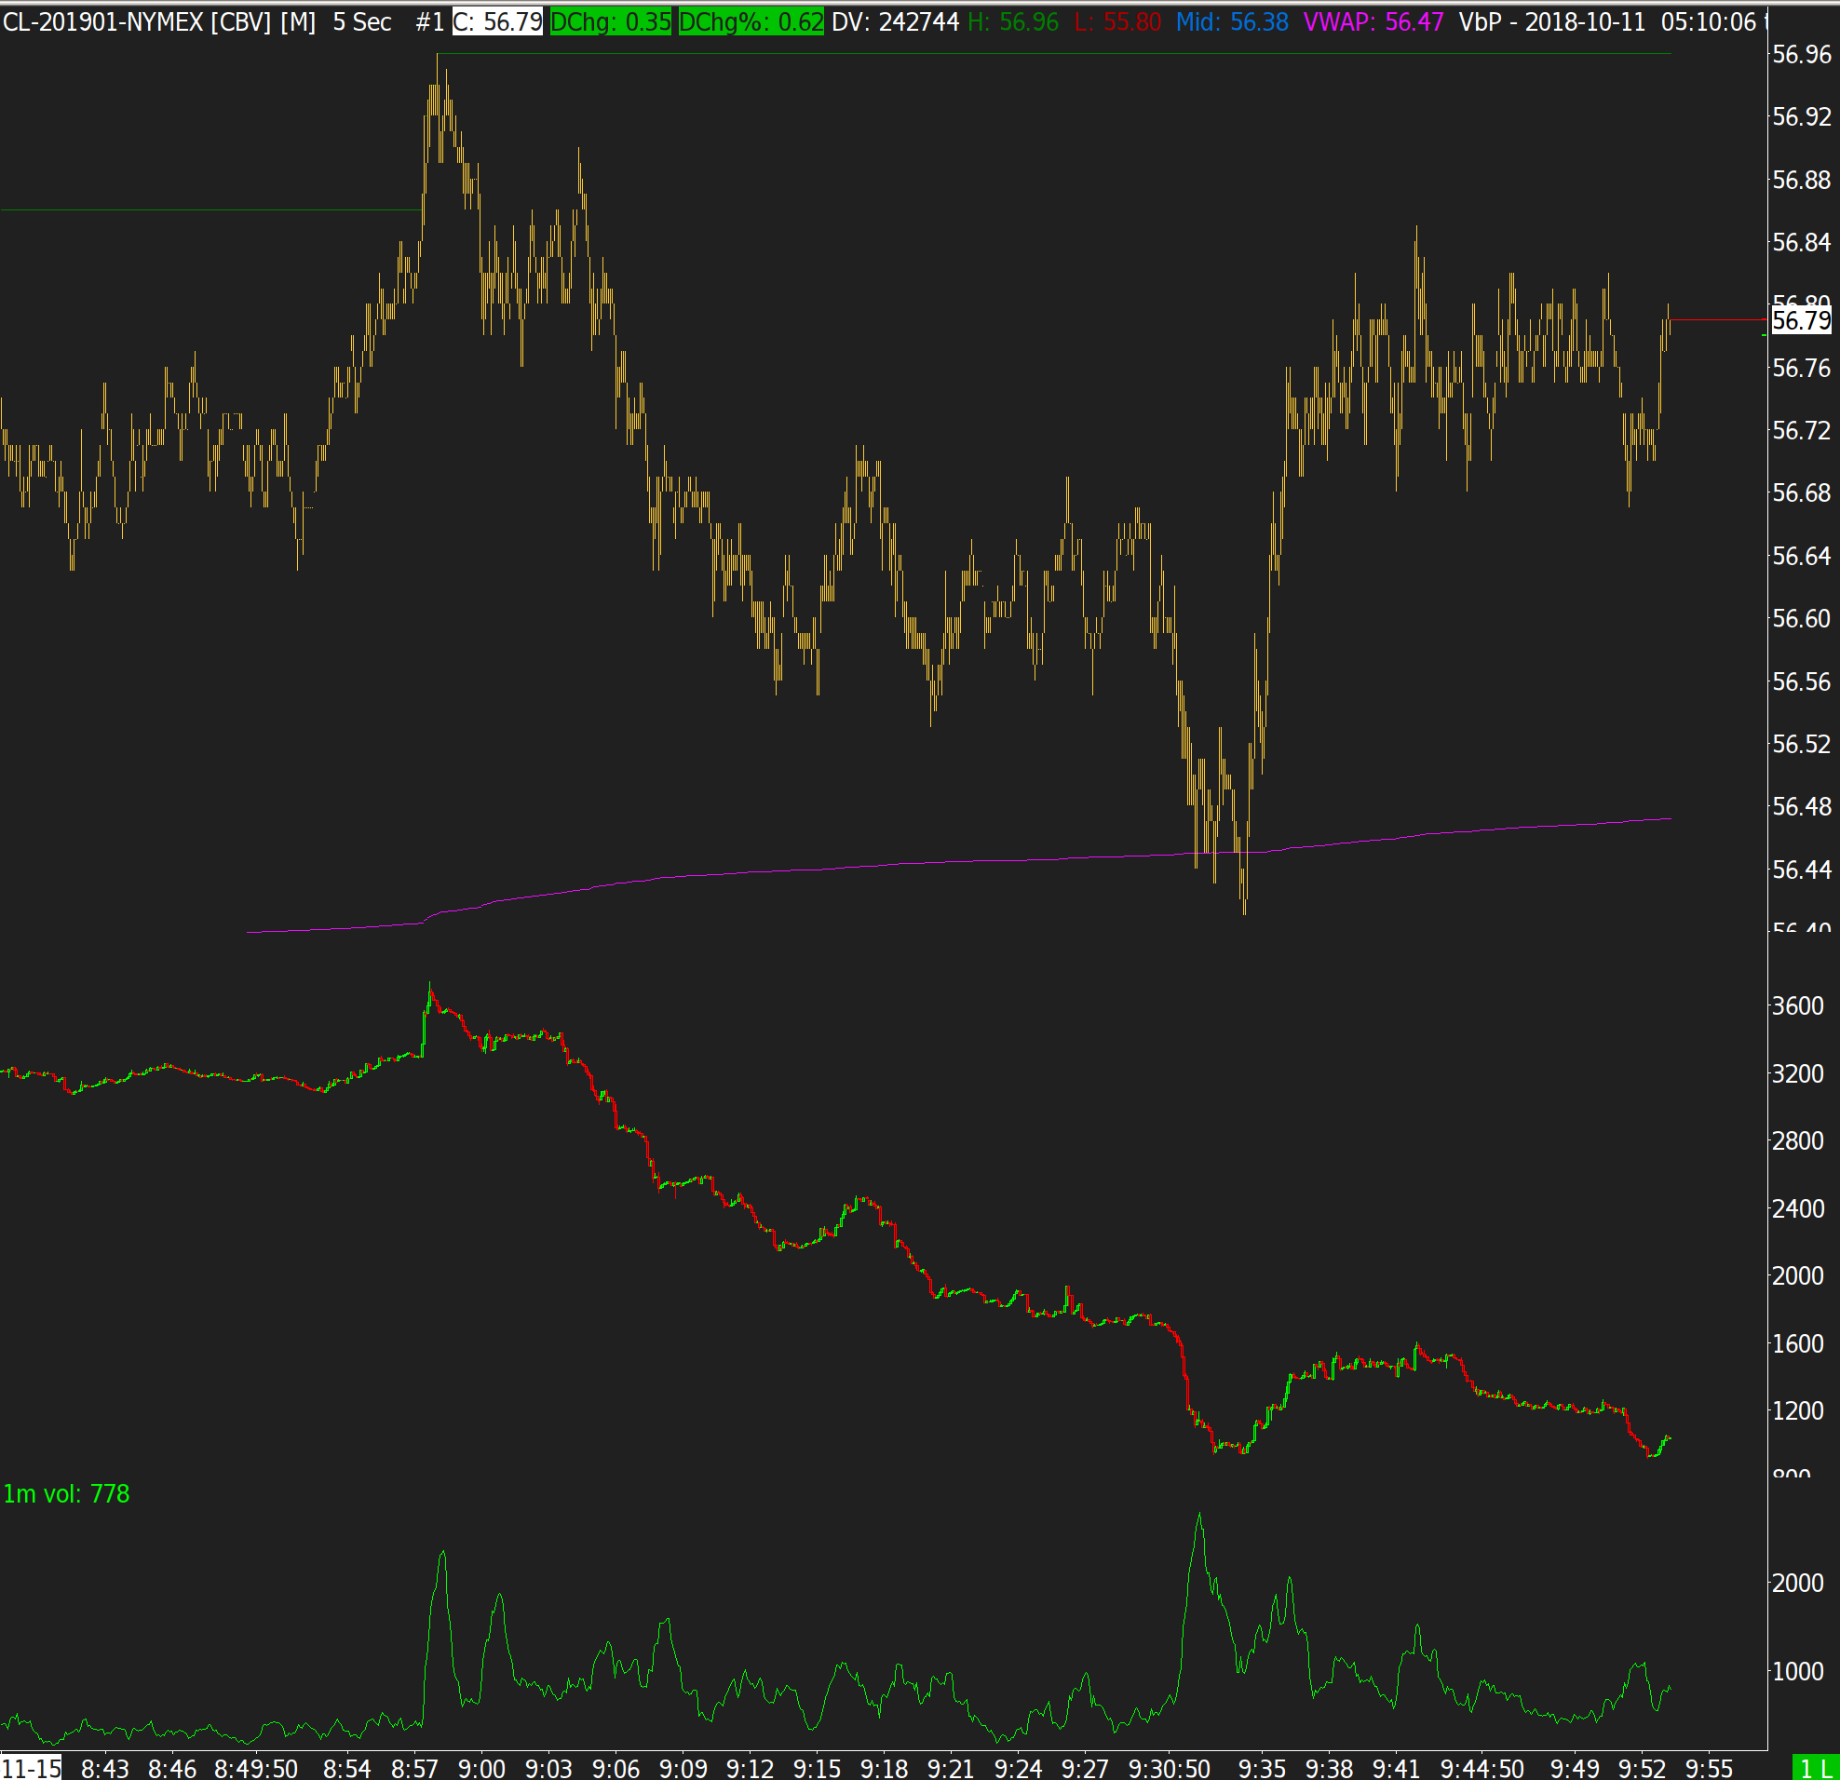Click the 'CL-201901-NYMEX [CBV] [M]' symbol title
The height and width of the screenshot is (1780, 1840).
point(159,21)
